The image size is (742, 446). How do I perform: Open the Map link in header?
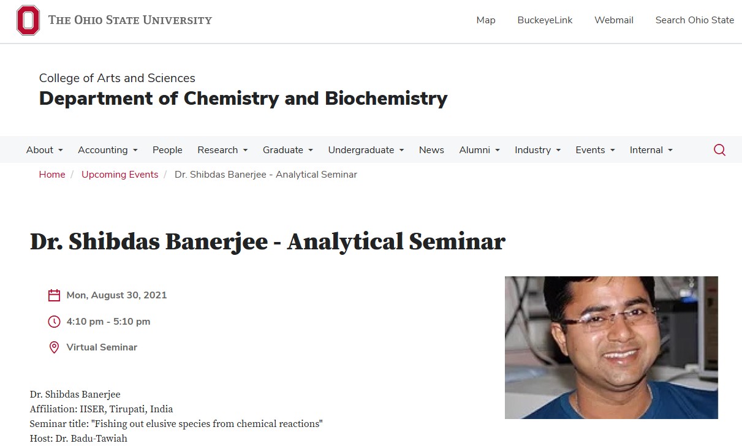486,20
